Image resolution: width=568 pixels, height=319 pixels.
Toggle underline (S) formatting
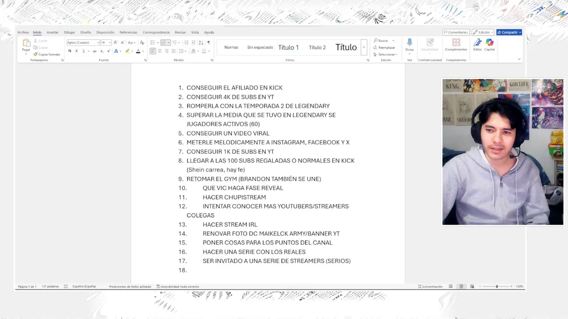(x=83, y=51)
